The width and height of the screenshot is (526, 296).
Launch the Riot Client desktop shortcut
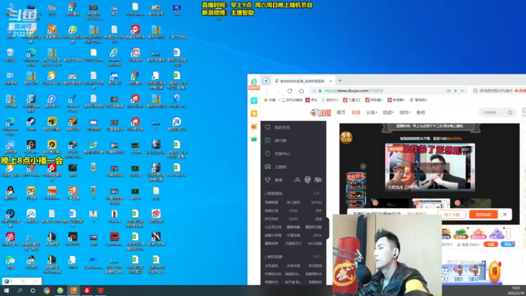coord(135,101)
